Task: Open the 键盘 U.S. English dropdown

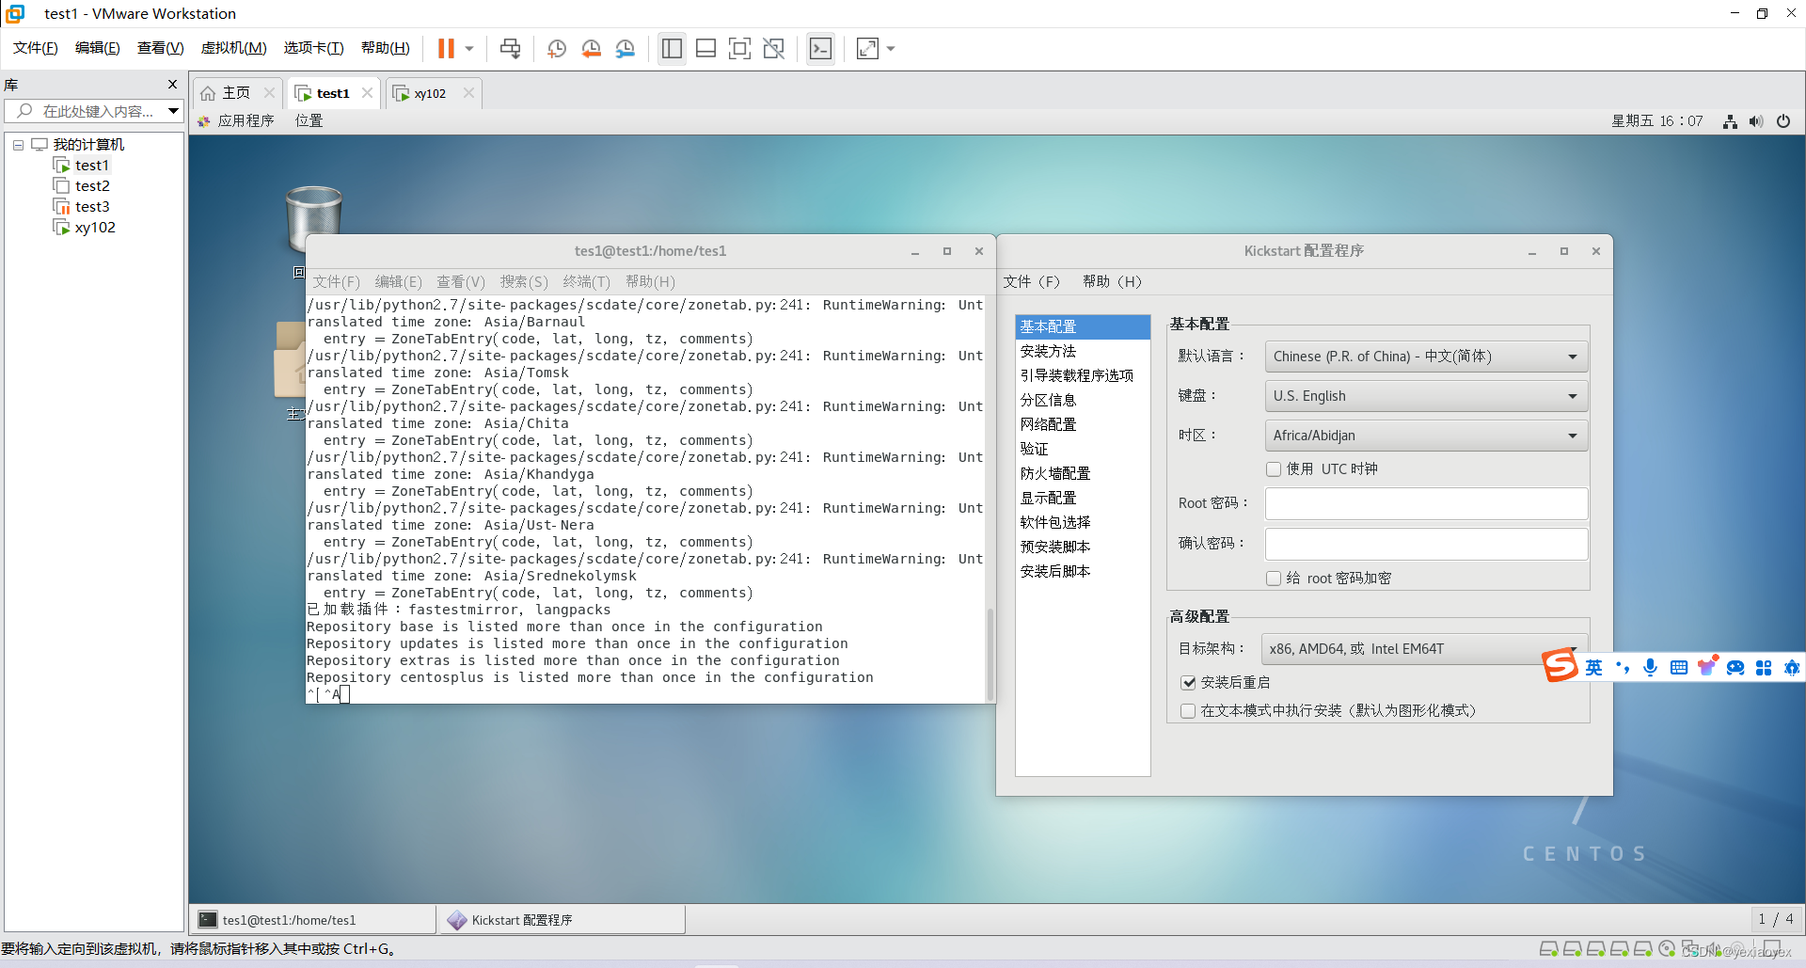Action: tap(1426, 396)
